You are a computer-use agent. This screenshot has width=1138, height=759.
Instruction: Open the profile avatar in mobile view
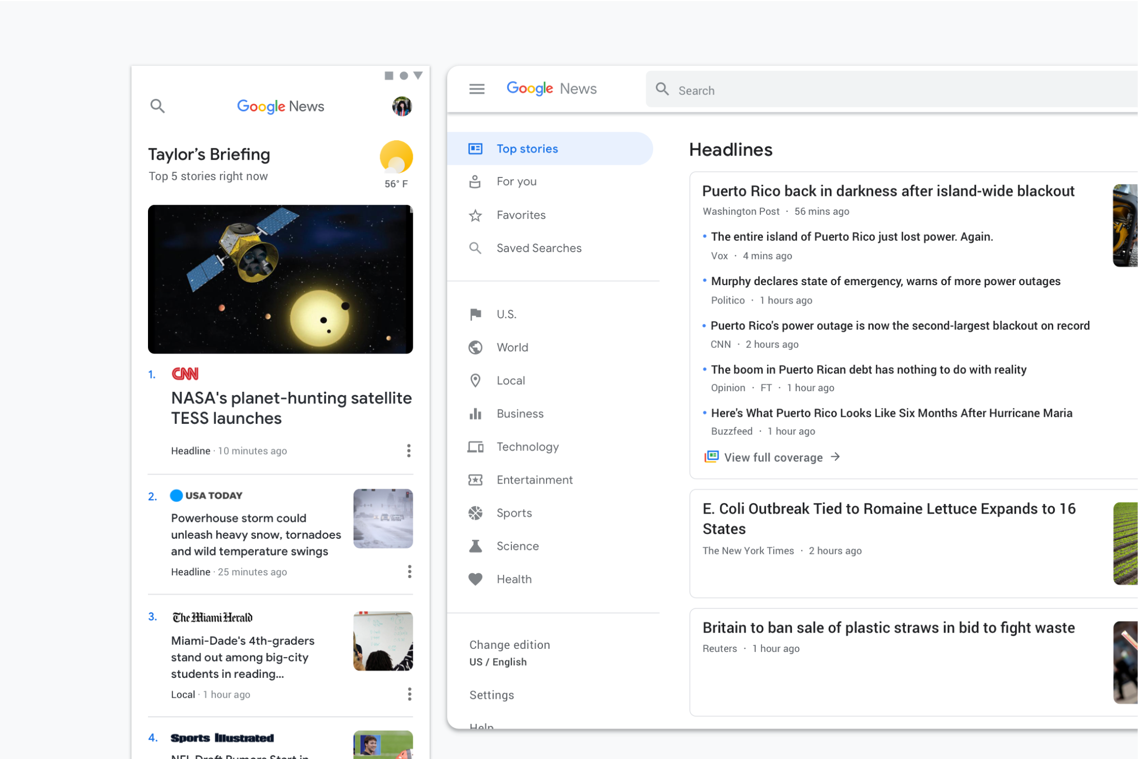pyautogui.click(x=402, y=106)
